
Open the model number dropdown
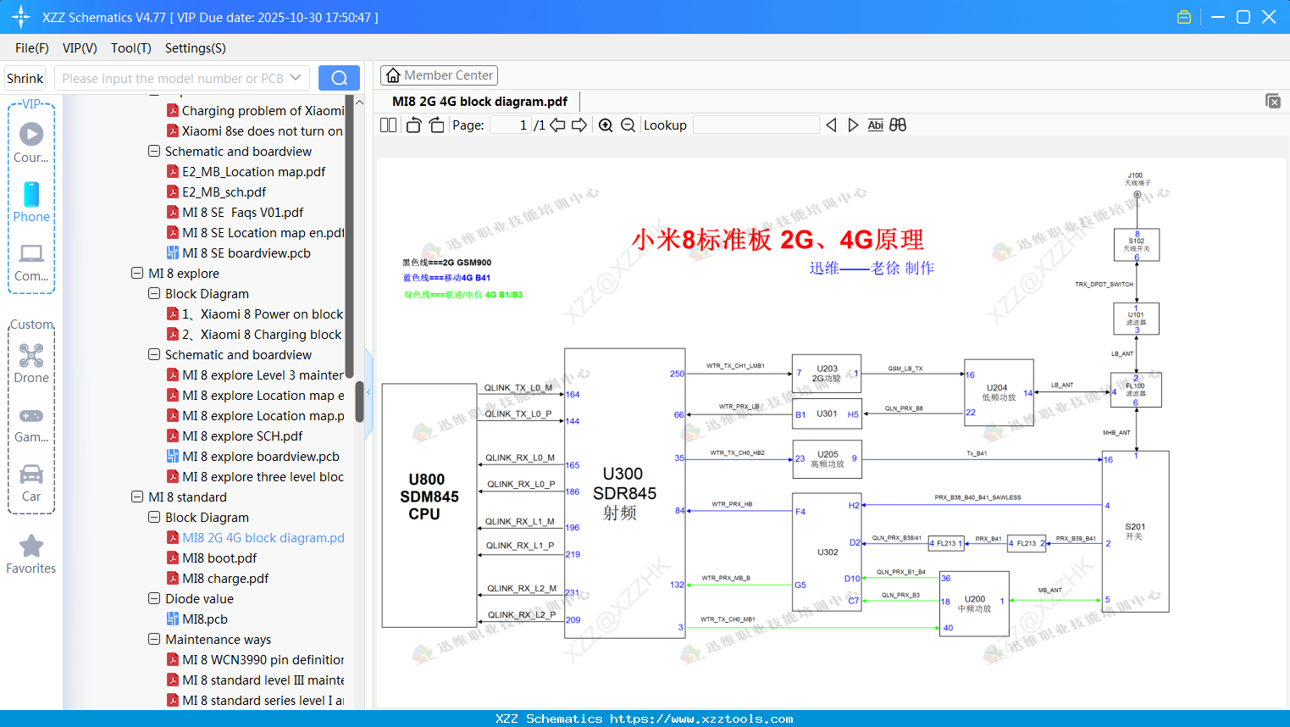[x=297, y=77]
